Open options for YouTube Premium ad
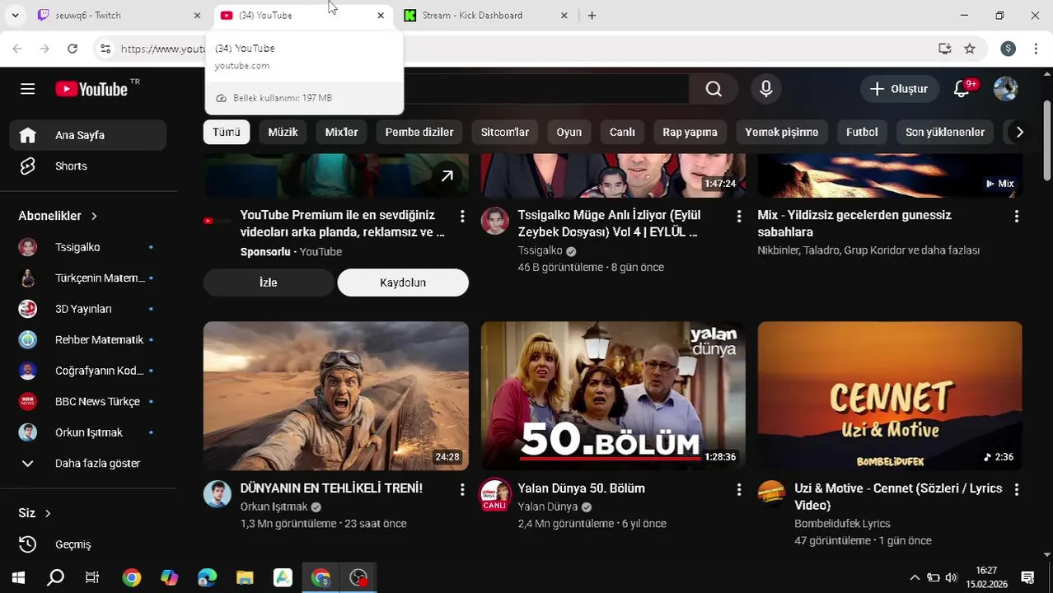The width and height of the screenshot is (1053, 593). coord(462,216)
